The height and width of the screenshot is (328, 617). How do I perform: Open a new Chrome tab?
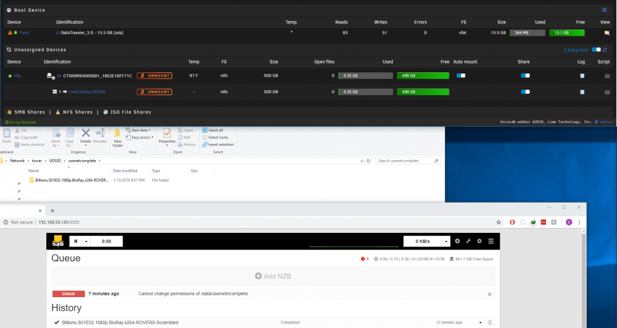52,211
